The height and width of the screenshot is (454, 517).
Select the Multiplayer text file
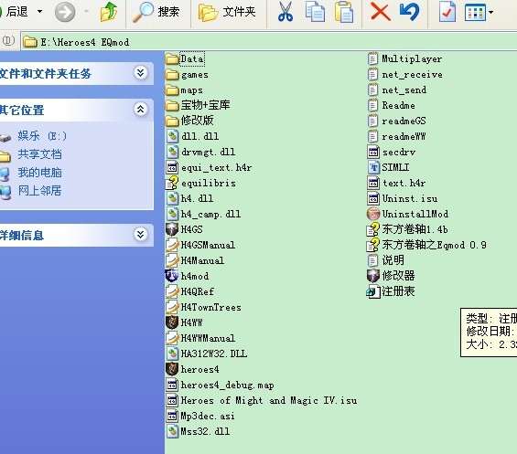pos(404,59)
